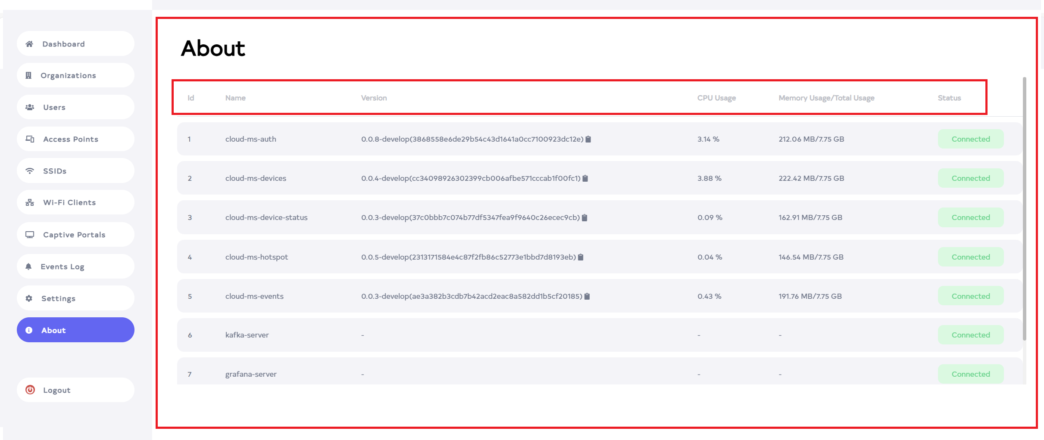
Task: Copy cloud-ms-hotspot version with clipboard icon
Action: (x=581, y=257)
